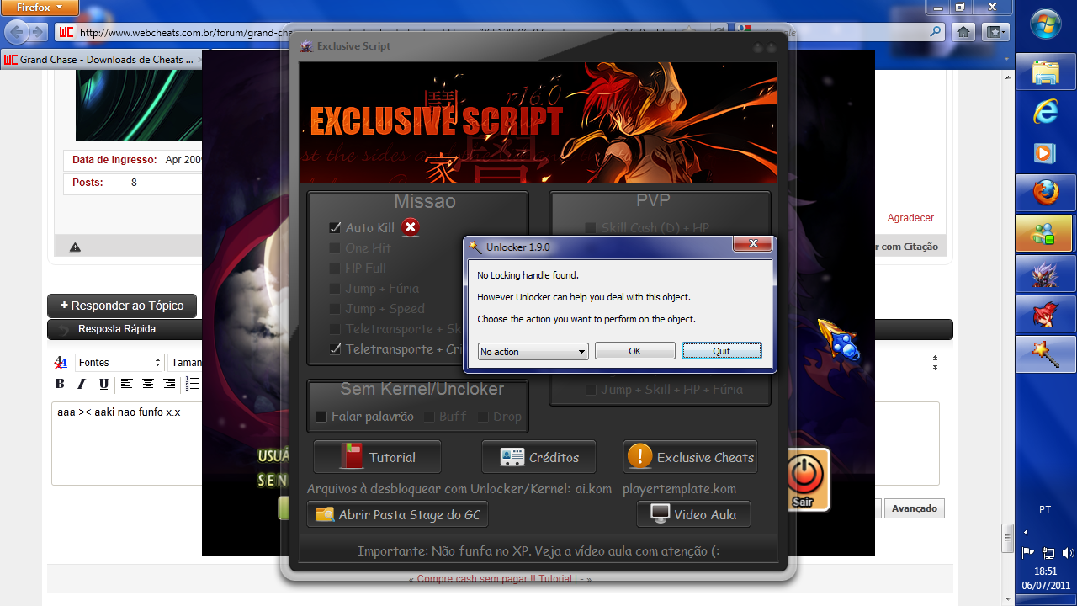Tick the Jump + Fúria checkbox
1077x606 pixels.
tap(335, 289)
